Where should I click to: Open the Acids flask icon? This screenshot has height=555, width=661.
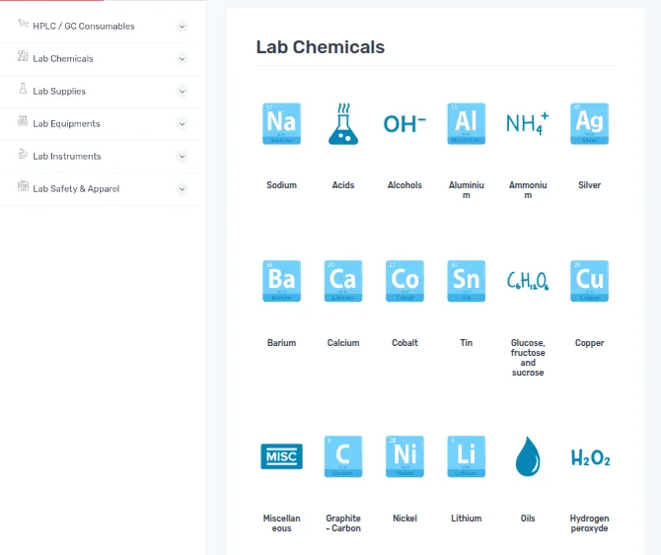(x=342, y=123)
